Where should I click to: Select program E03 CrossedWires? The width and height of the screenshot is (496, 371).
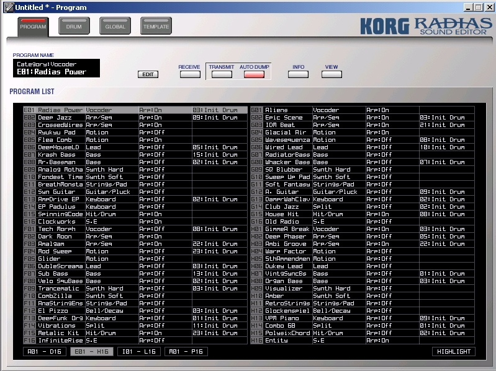[x=135, y=125]
